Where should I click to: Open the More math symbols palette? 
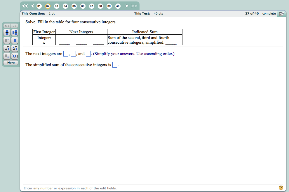(x=11, y=63)
